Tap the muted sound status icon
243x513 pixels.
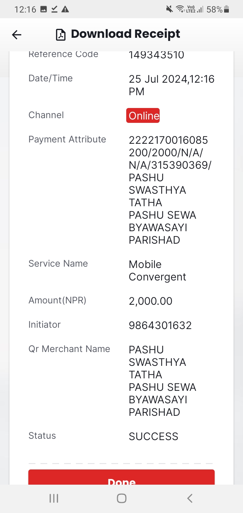coord(169,9)
